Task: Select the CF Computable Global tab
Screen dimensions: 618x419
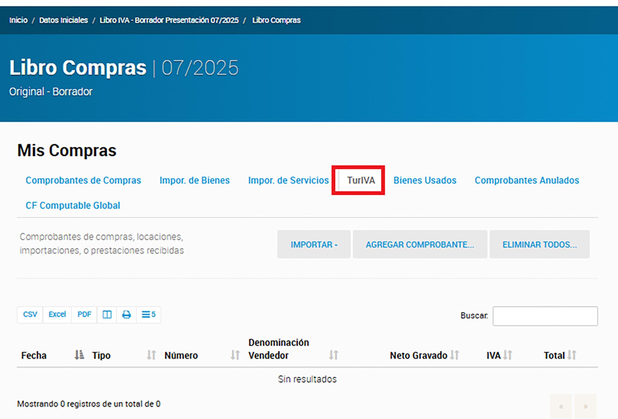Action: point(73,205)
